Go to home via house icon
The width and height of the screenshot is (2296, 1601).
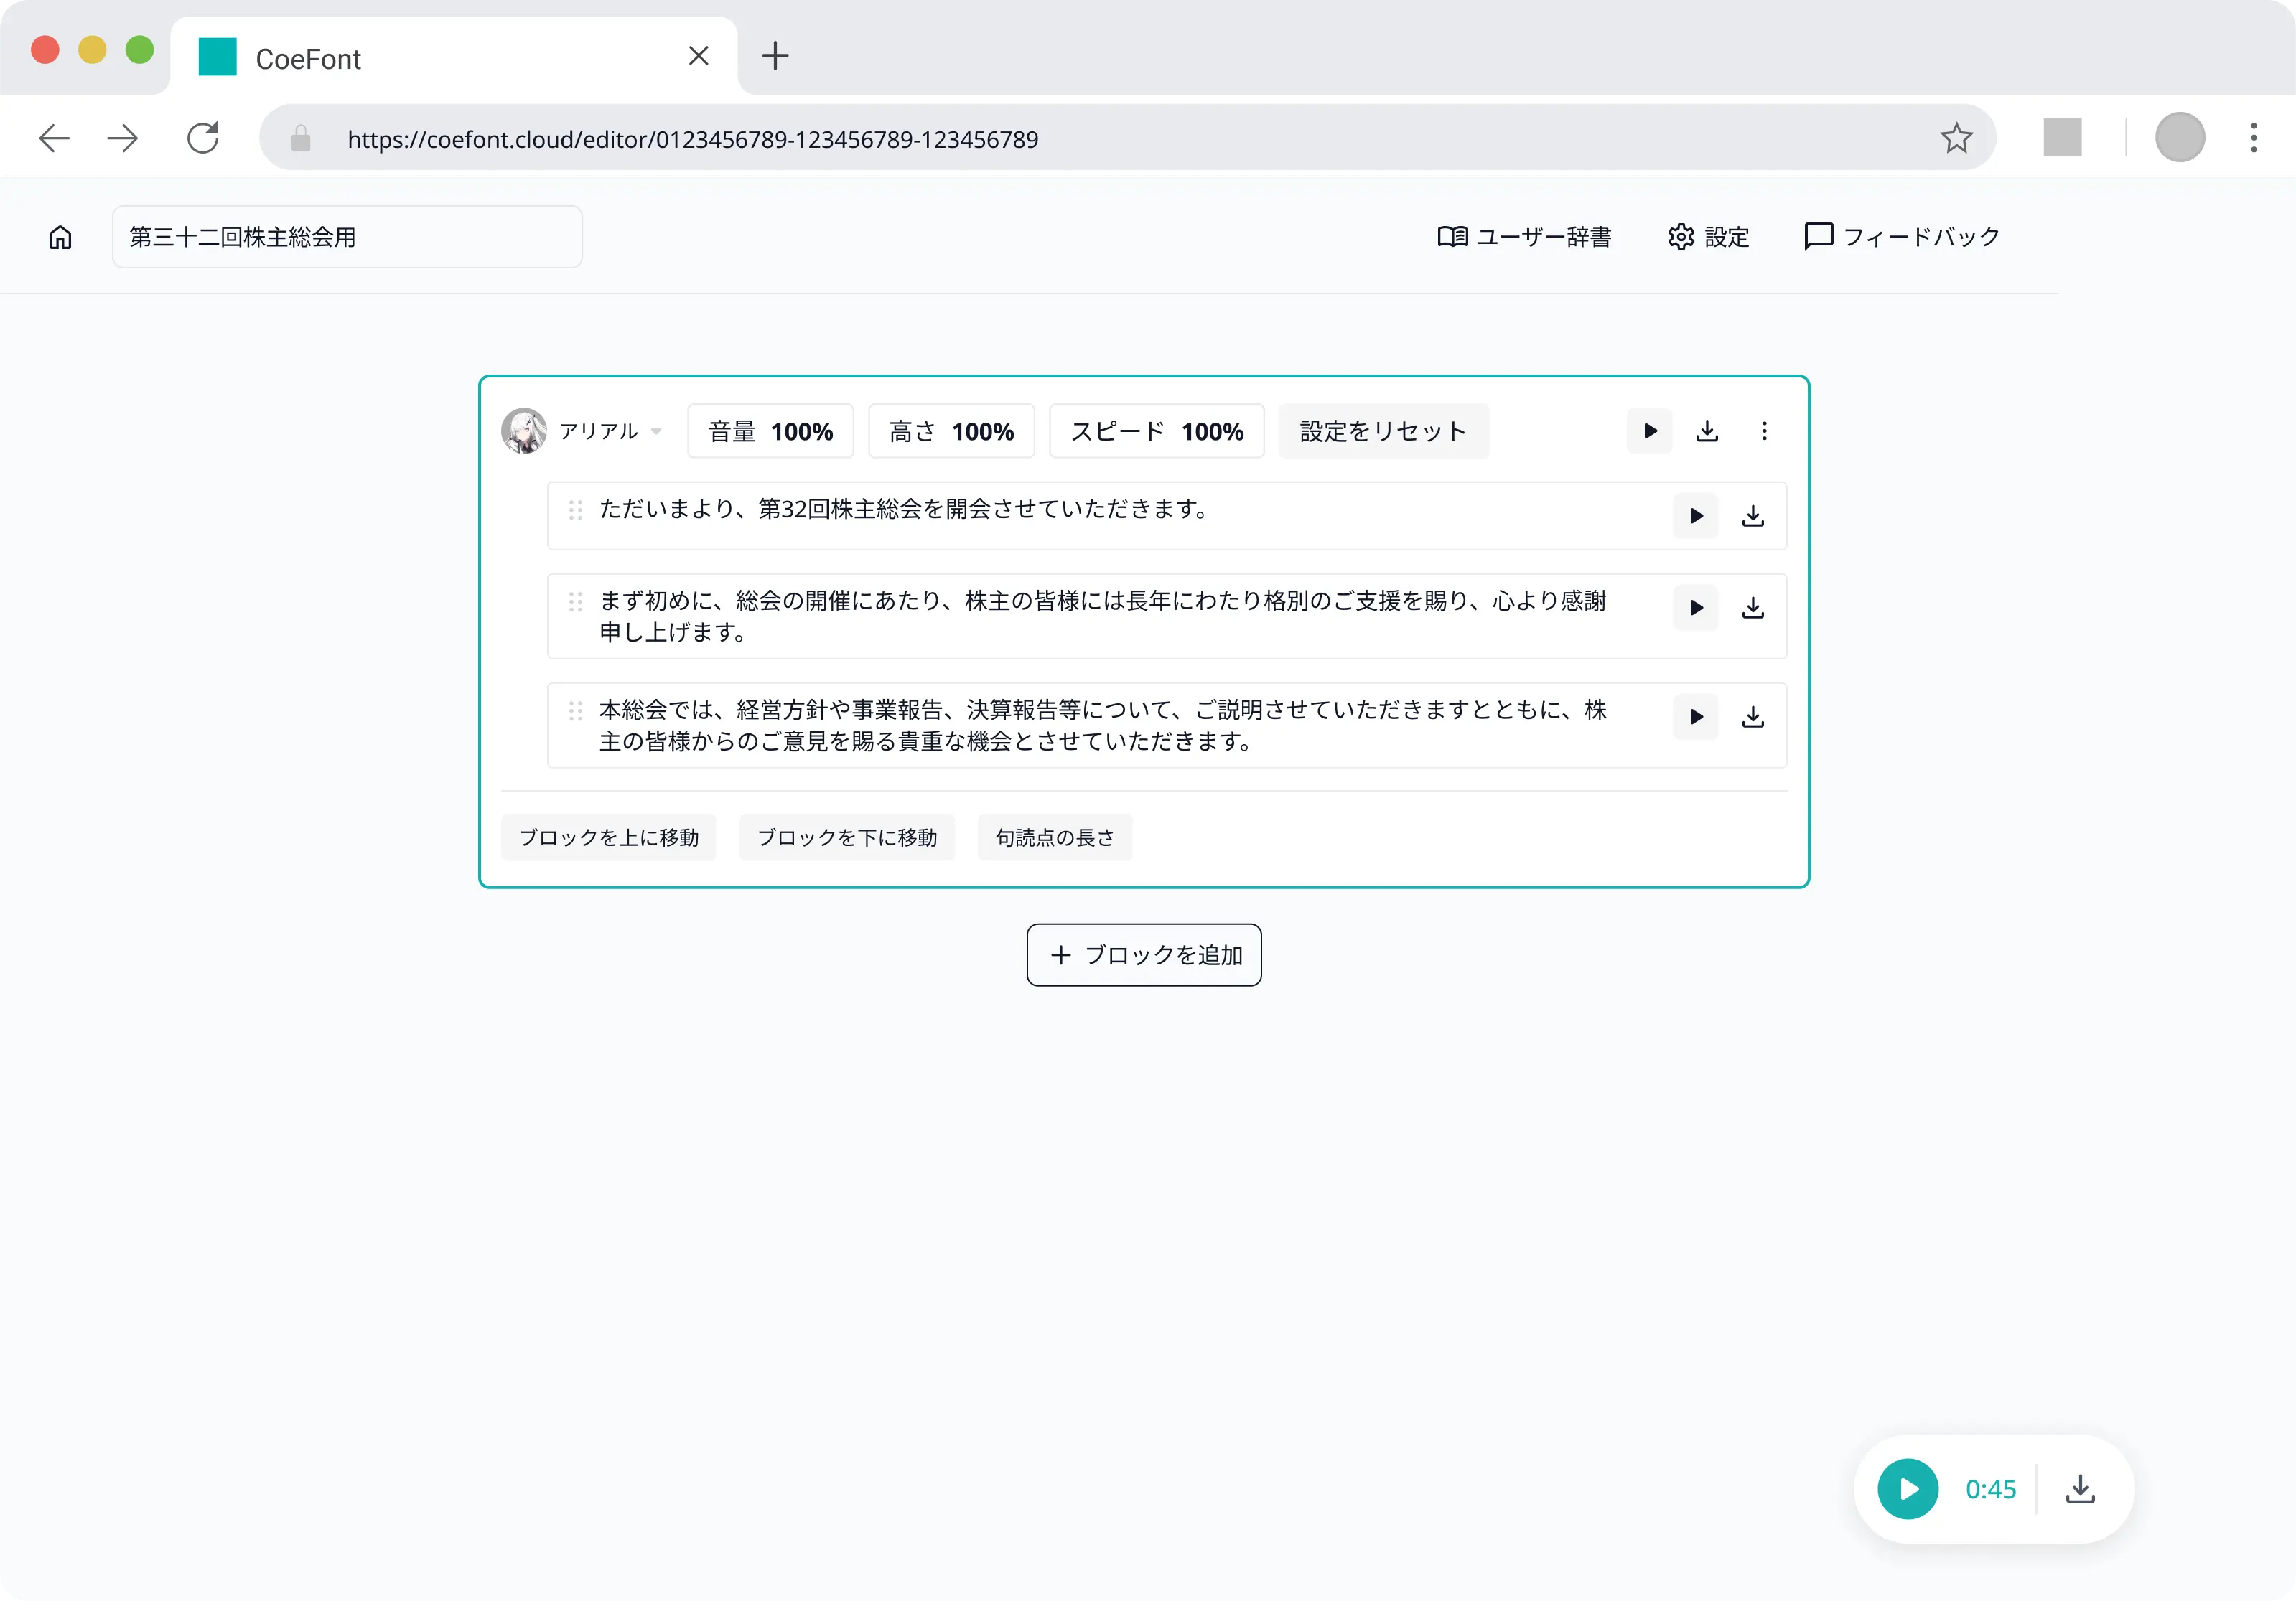[60, 237]
